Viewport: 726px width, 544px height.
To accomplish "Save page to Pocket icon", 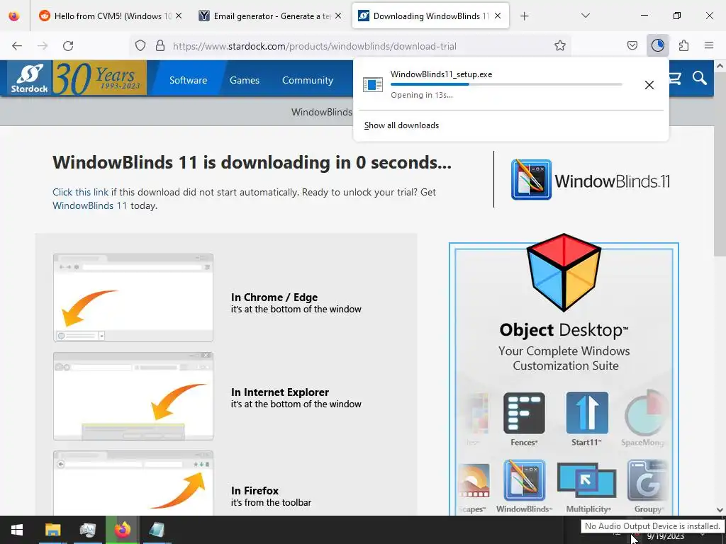I will click(x=632, y=46).
